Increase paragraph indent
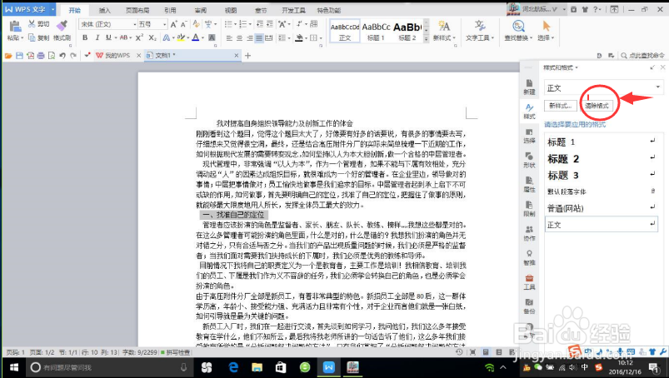The image size is (669, 378). point(270,24)
